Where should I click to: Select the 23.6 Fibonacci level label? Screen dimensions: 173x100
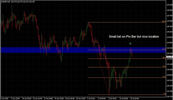[164, 77]
